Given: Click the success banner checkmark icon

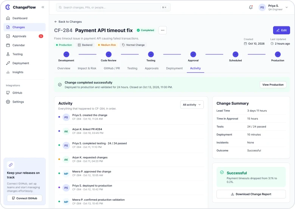Looking at the screenshot, I should pos(60,85).
